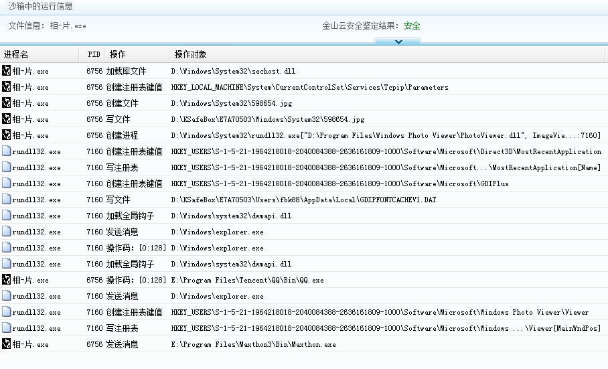Select the Viewer[MainWndPos] registry path
Image resolution: width=608 pixels, height=369 pixels.
[x=386, y=329]
